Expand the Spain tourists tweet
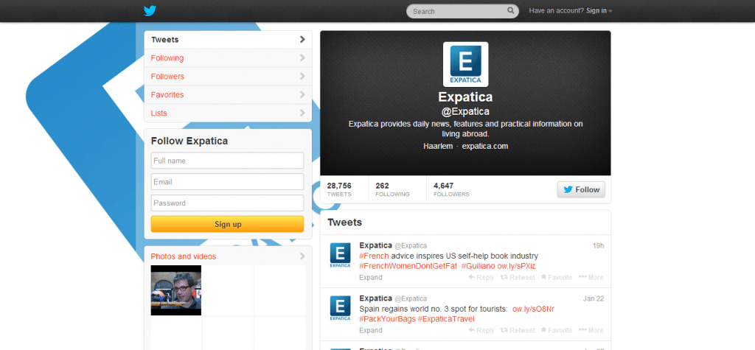The height and width of the screenshot is (350, 755). [x=371, y=330]
